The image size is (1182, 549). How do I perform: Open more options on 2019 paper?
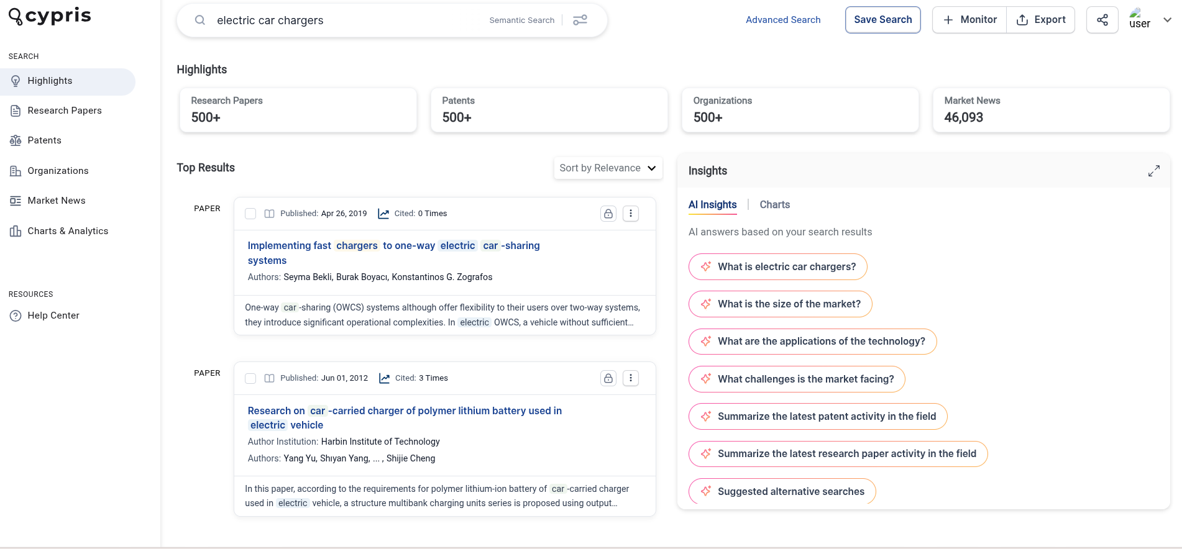click(x=631, y=214)
